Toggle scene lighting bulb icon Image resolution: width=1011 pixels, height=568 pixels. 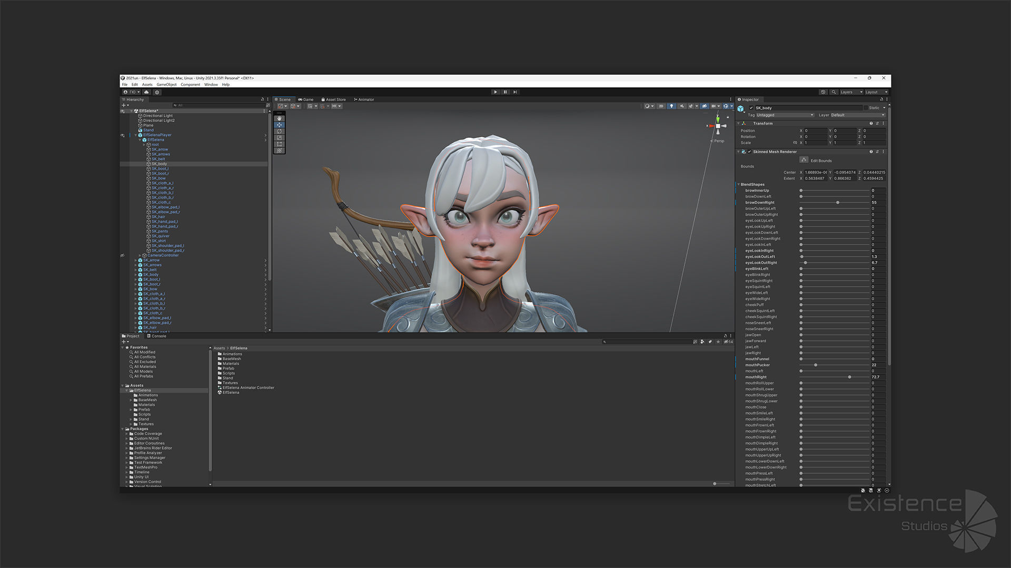(671, 106)
